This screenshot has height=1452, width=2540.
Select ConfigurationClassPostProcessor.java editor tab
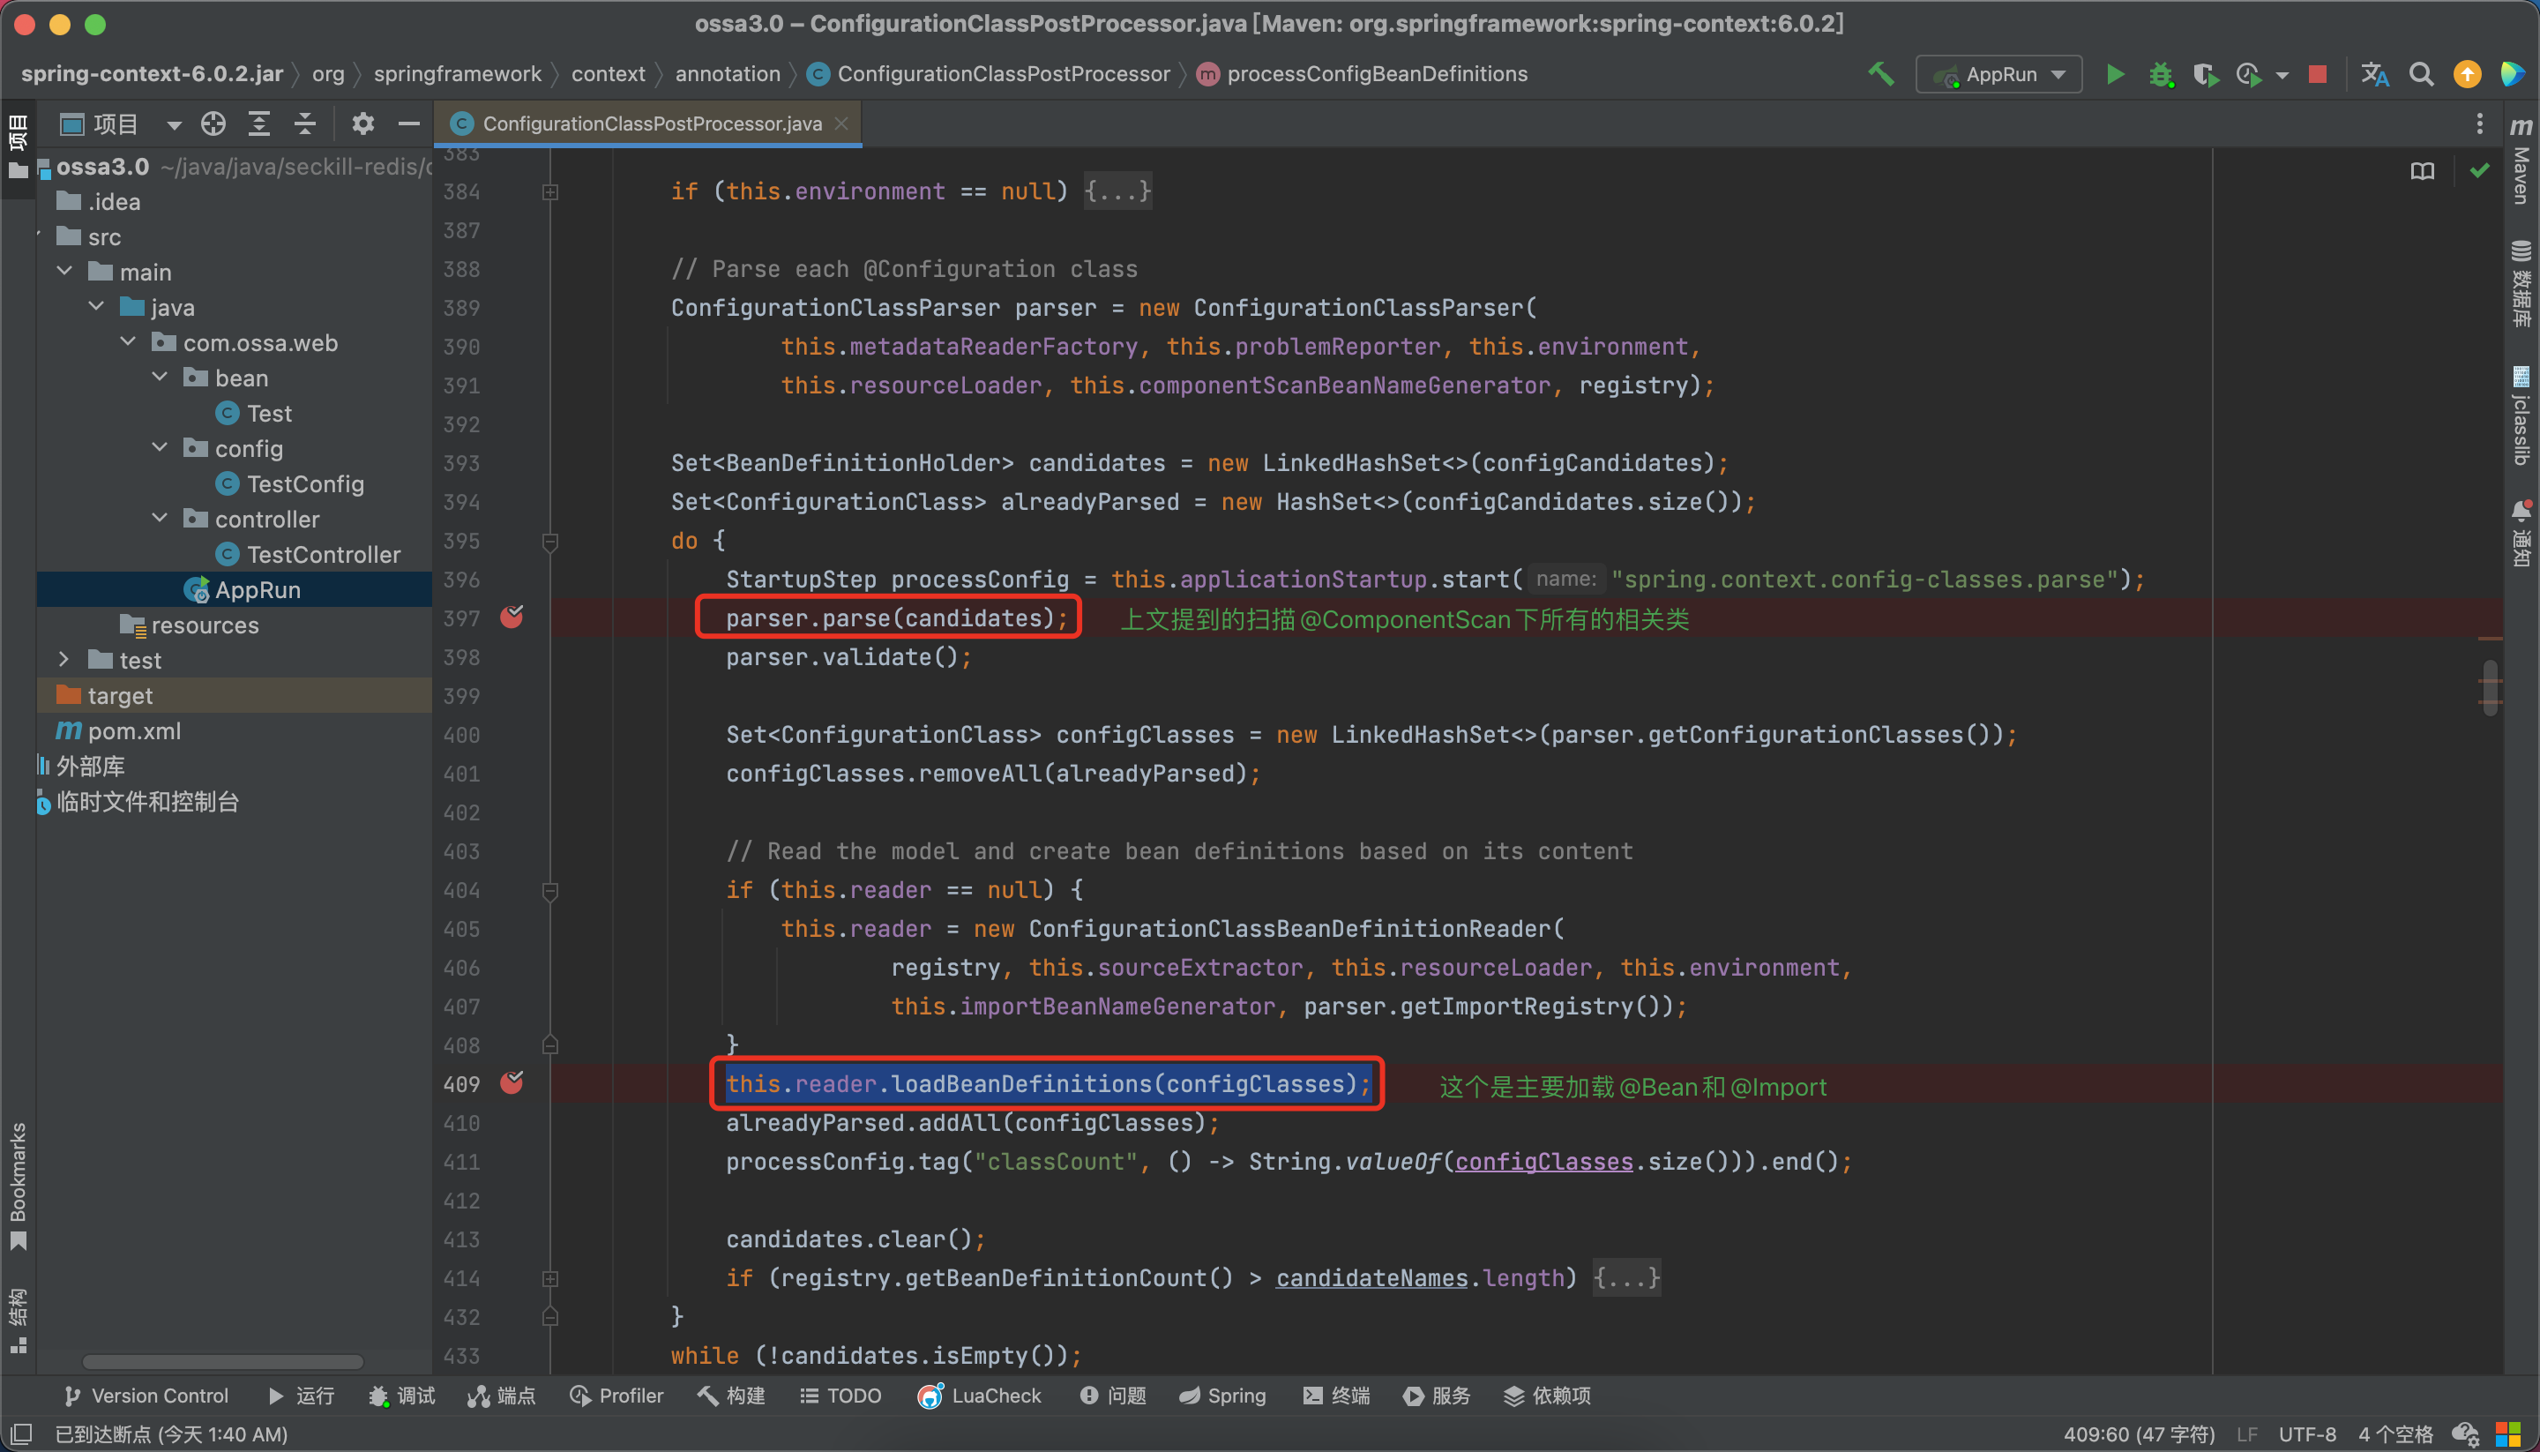coord(651,123)
